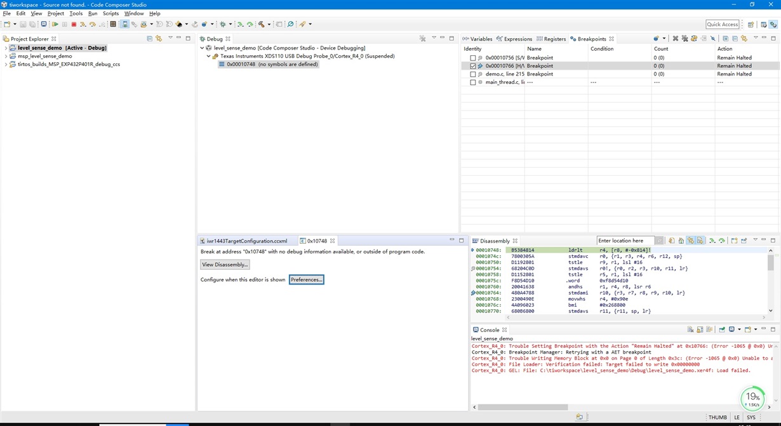Click the hammer Build icon
The height and width of the screenshot is (426, 781).
point(261,24)
